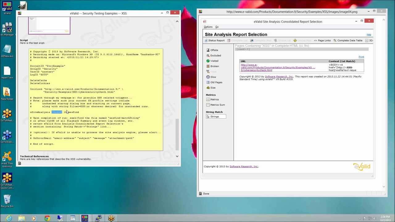Click the Done status bar page icon
Screen dimensions: 395x222
tap(200, 194)
